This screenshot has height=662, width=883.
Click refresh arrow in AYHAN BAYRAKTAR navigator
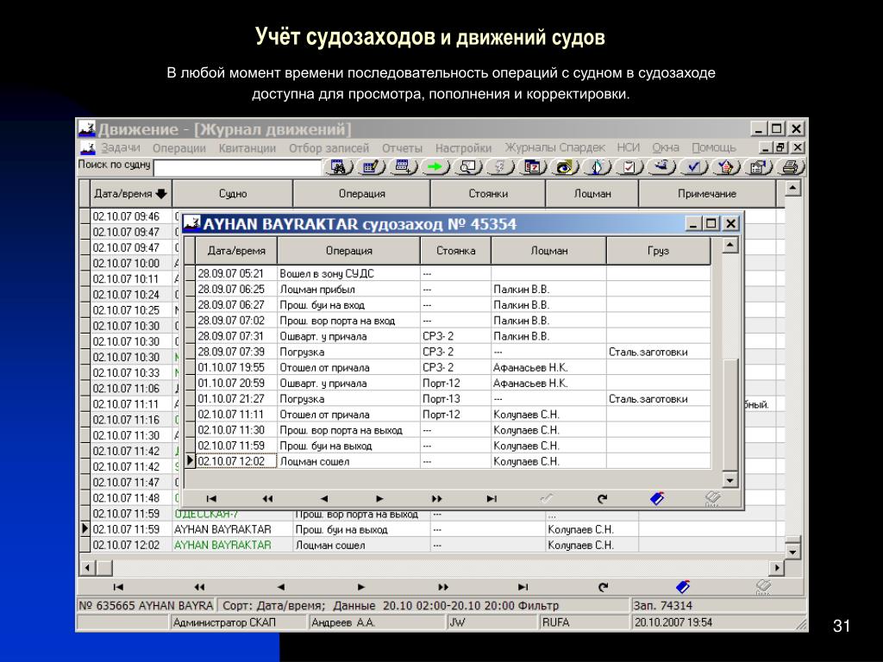[x=602, y=498]
